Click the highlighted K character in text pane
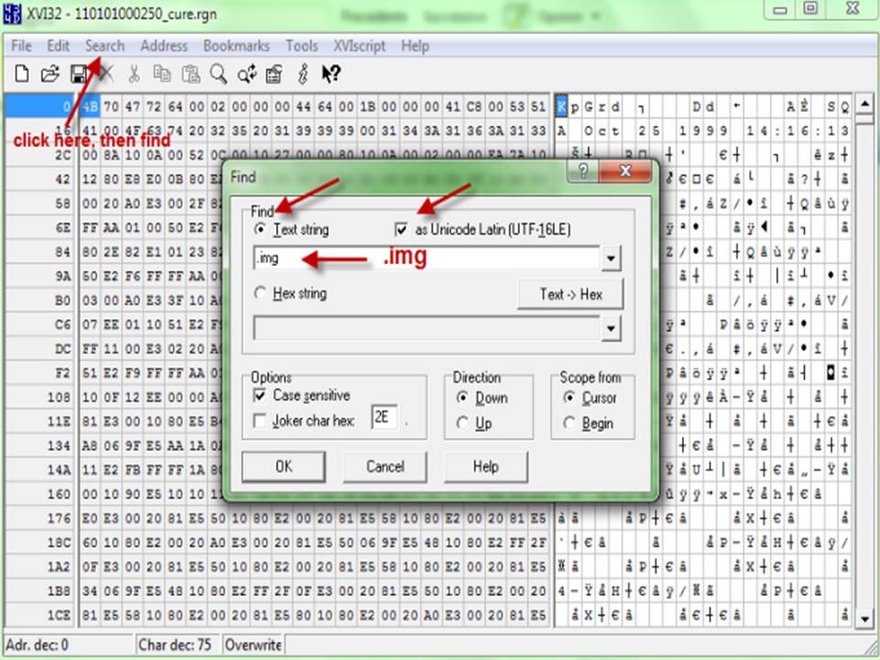Screen dimensions: 880x660 (561, 106)
